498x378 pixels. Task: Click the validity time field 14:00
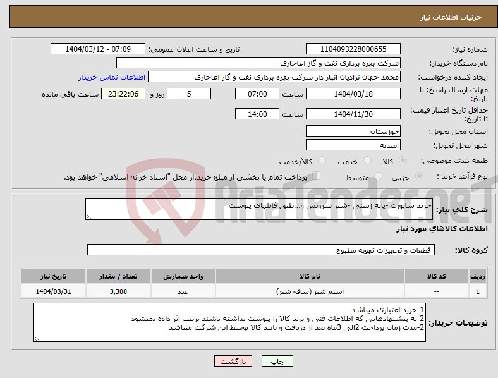coord(257,114)
